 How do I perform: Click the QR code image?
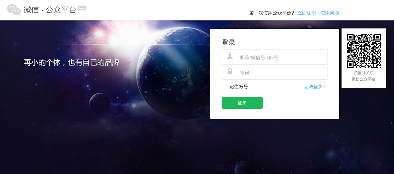(x=364, y=51)
